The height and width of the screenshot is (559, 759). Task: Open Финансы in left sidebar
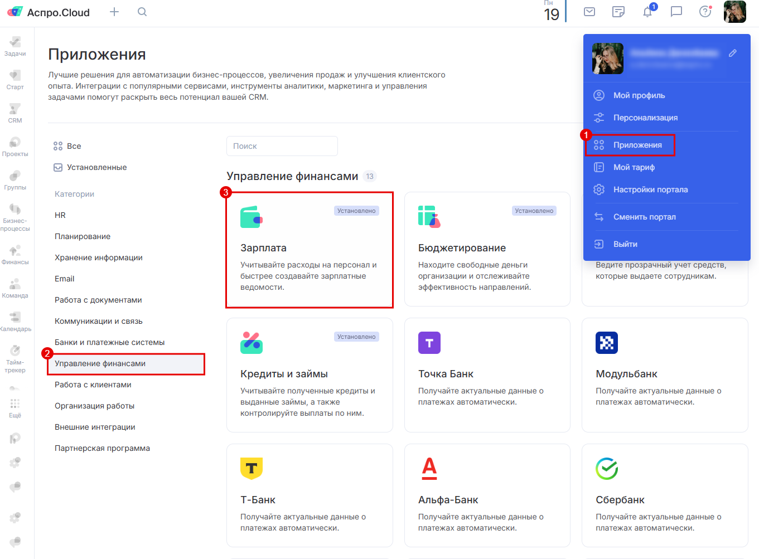15,254
